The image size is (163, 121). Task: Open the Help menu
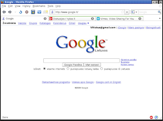tap(58, 6)
